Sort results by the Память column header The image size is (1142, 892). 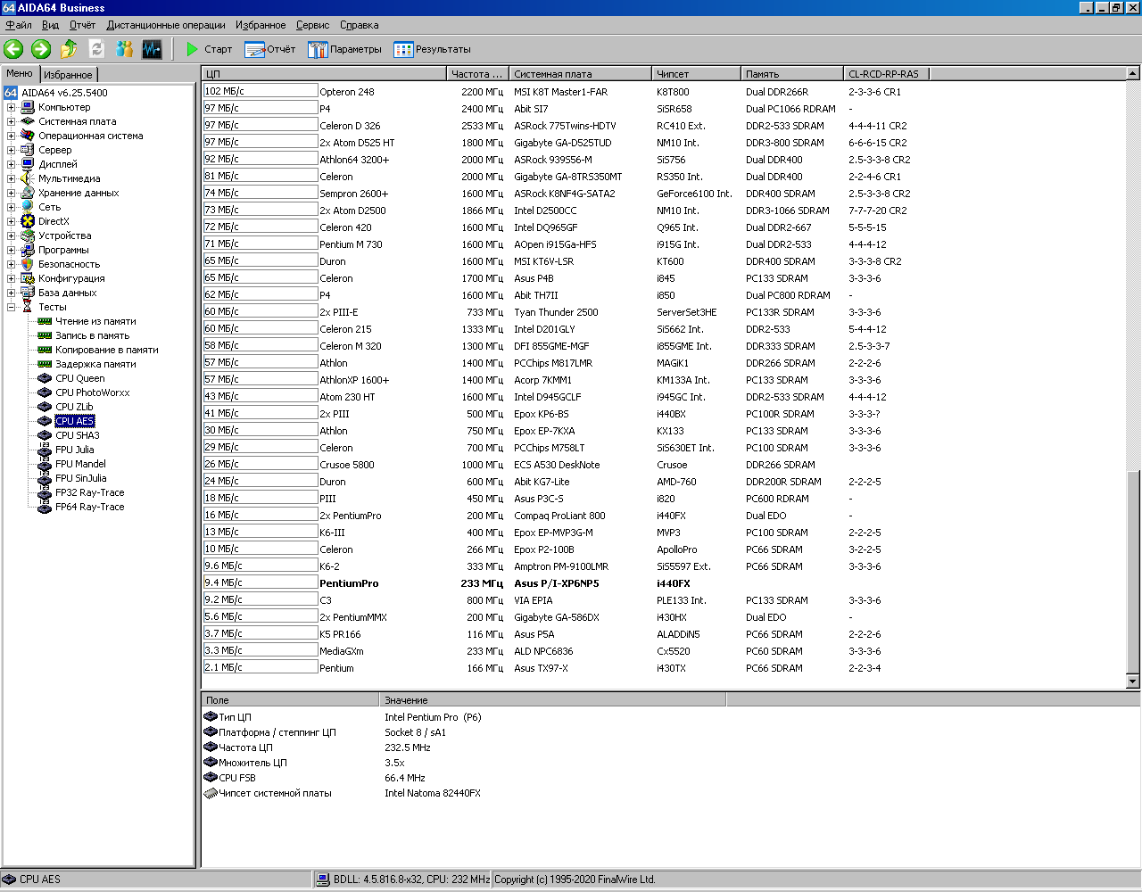790,74
